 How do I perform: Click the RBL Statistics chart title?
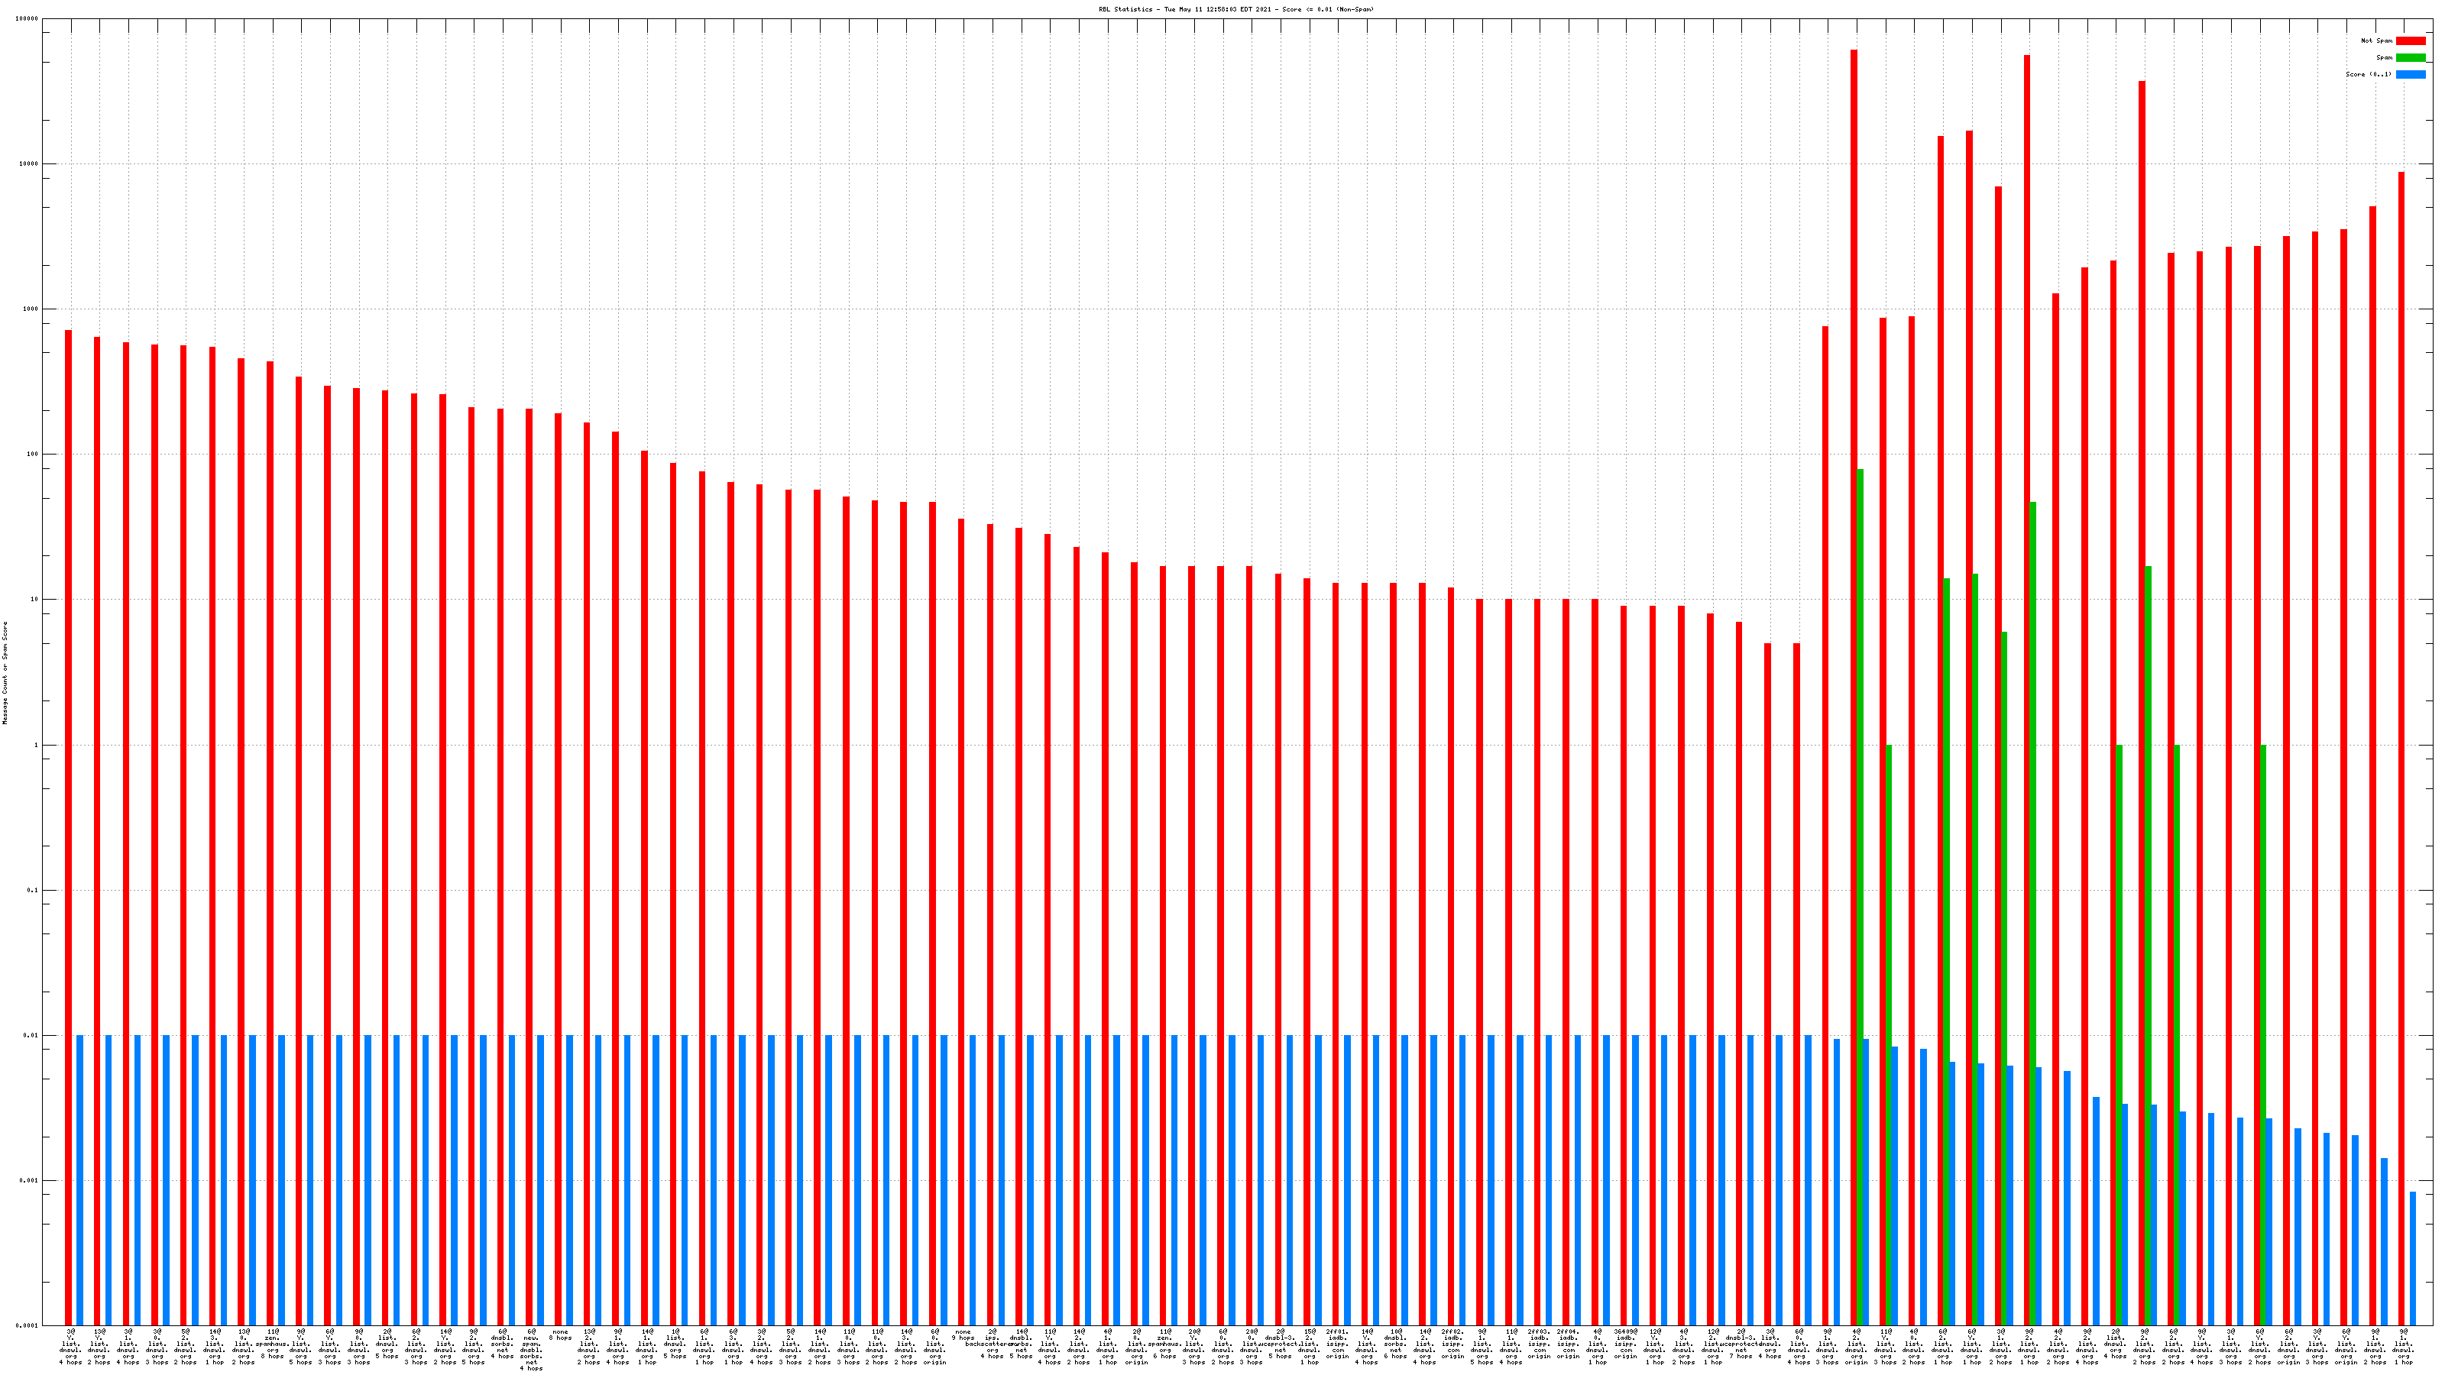[1235, 9]
